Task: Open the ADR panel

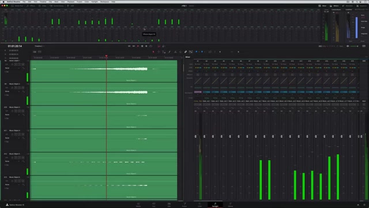Action: 70,6
